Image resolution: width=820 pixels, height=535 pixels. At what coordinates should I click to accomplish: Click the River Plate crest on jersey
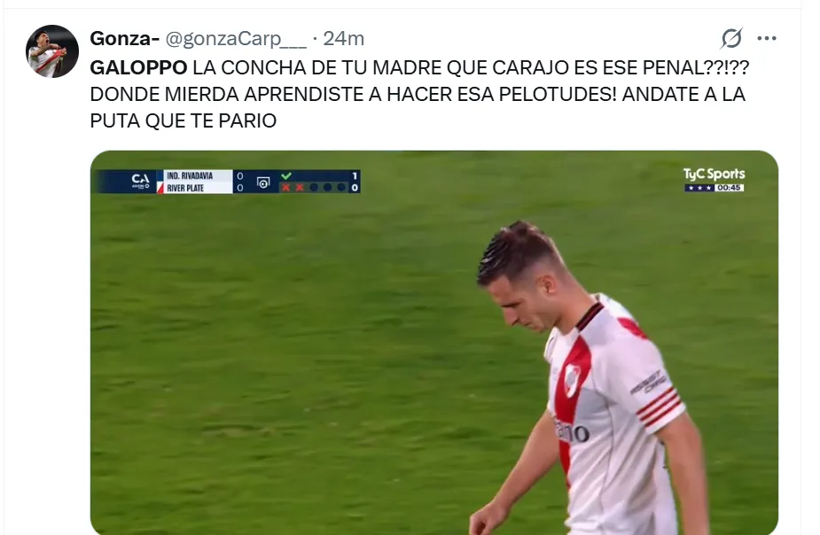pos(572,380)
